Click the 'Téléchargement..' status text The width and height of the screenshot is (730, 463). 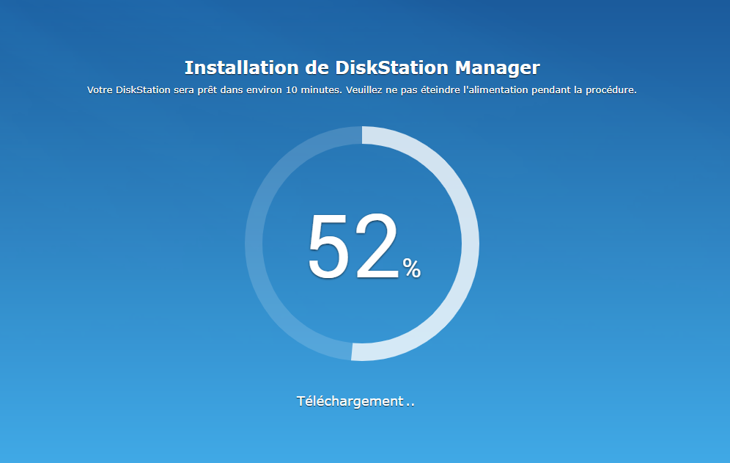tap(355, 401)
